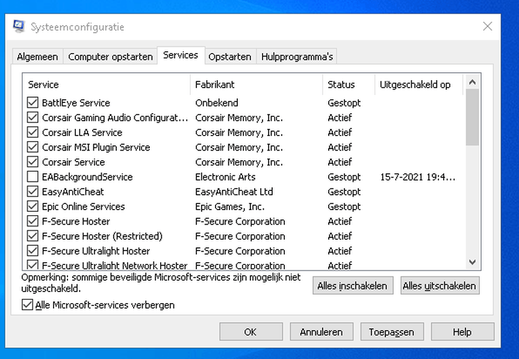The image size is (519, 359).
Task: Click the Systeemconfiguratie title bar icon
Action: pos(19,27)
